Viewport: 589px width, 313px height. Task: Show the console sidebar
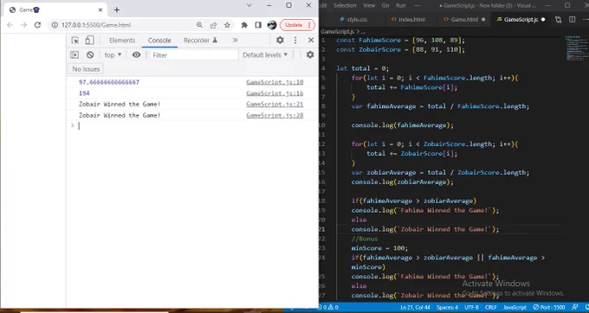[74, 55]
